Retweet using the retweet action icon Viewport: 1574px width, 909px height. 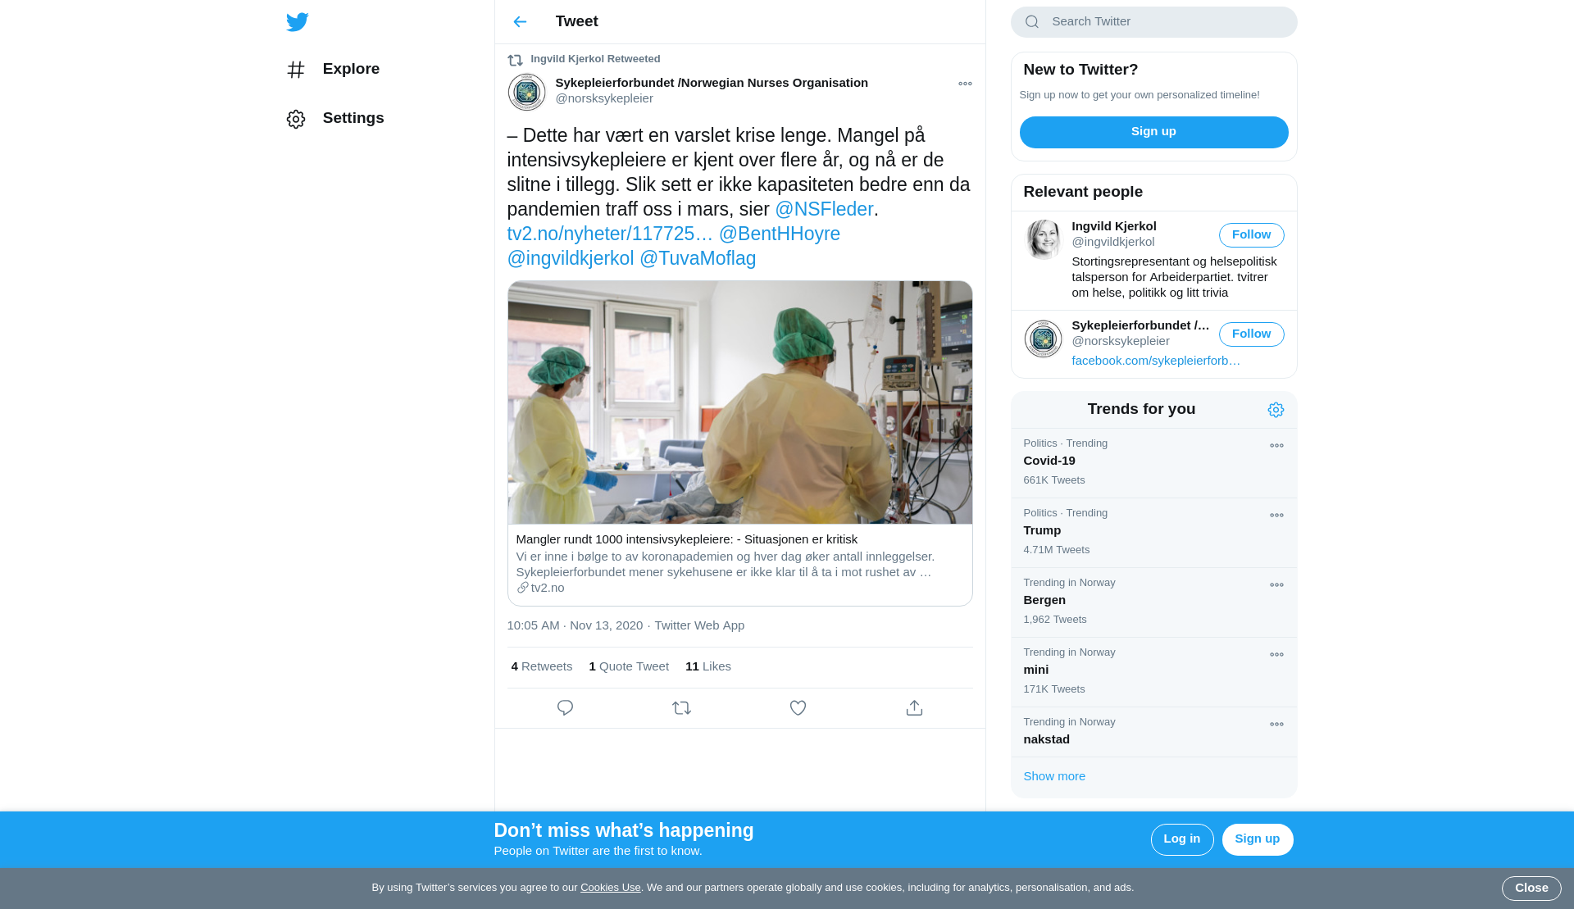[681, 708]
